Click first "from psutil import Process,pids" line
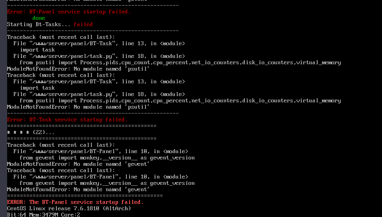The height and width of the screenshot is (217, 382). tap(180, 62)
